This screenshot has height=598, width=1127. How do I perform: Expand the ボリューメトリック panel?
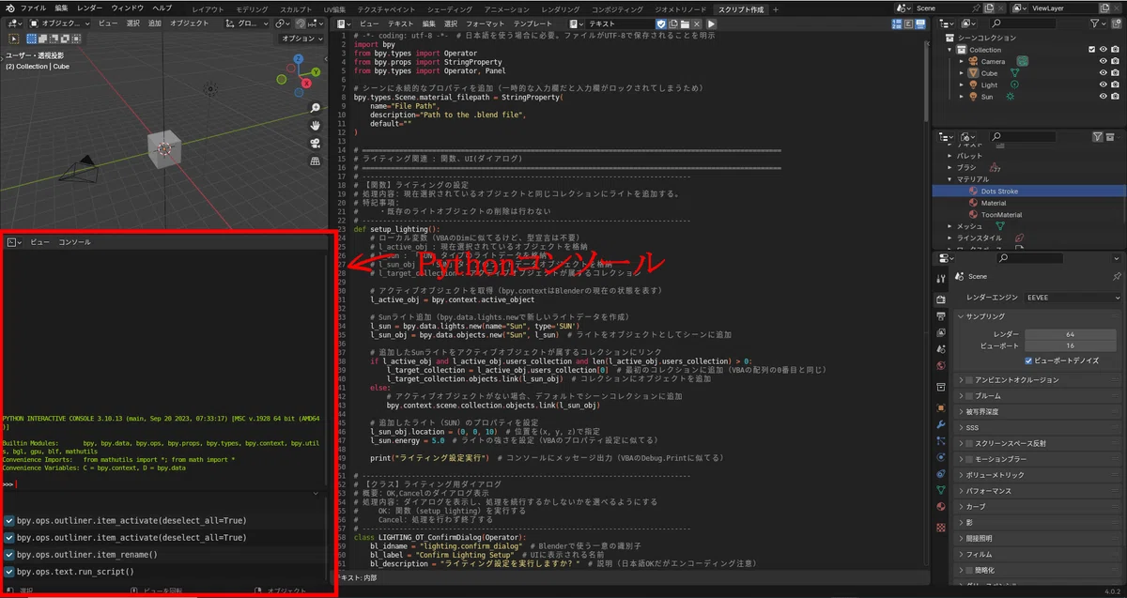[1040, 475]
